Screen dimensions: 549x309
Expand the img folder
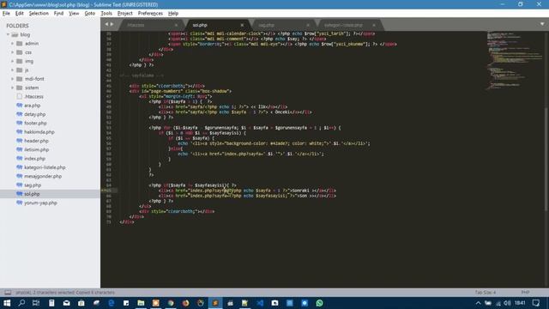[12, 61]
